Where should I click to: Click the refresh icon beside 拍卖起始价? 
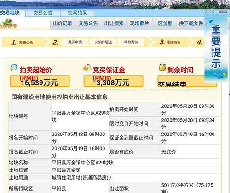[13, 67]
